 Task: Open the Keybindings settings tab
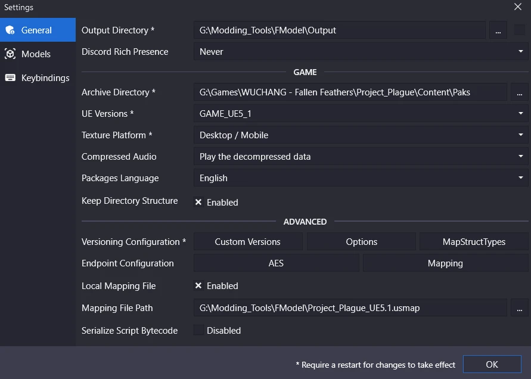tap(45, 78)
